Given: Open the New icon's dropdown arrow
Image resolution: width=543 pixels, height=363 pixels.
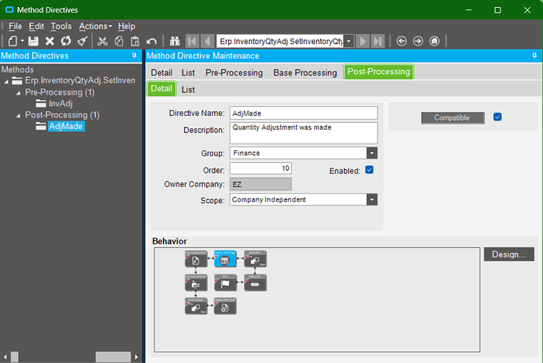Looking at the screenshot, I should pos(22,41).
